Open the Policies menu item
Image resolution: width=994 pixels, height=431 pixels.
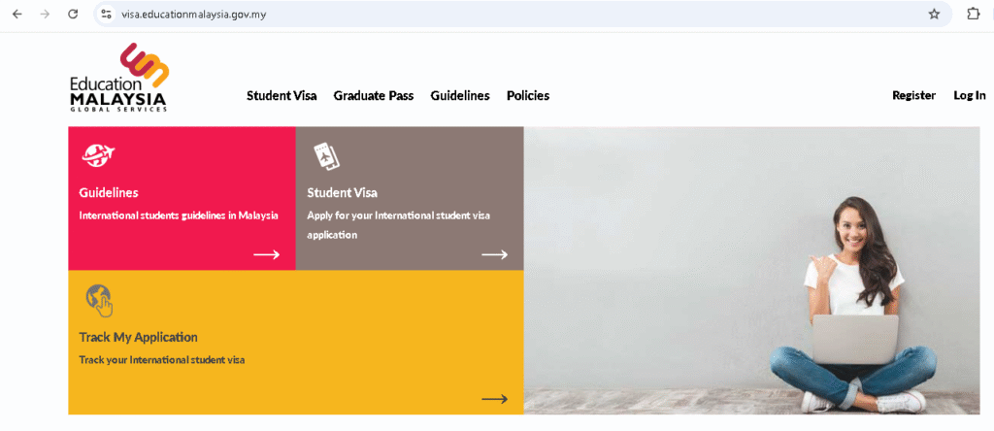[528, 96]
